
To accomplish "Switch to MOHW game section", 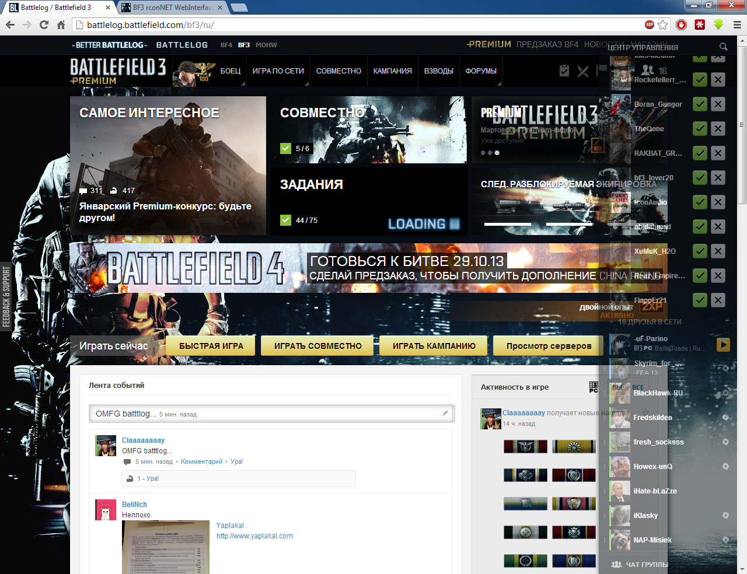I will (266, 45).
